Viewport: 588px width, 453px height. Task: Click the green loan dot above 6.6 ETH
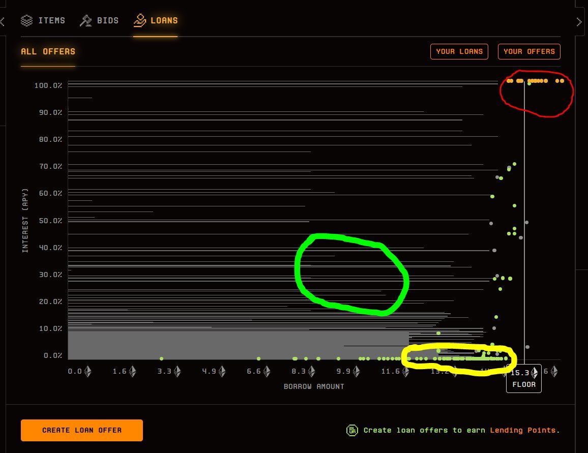[x=258, y=358]
